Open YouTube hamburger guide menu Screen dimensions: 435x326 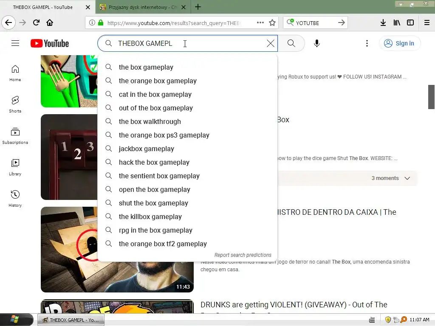[x=15, y=43]
